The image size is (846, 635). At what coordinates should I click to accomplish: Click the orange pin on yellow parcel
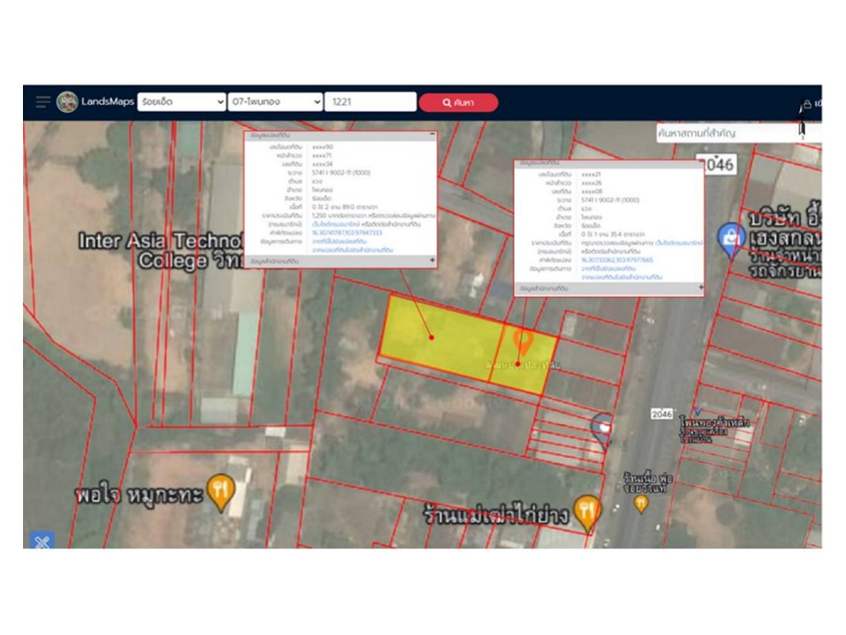coord(522,341)
